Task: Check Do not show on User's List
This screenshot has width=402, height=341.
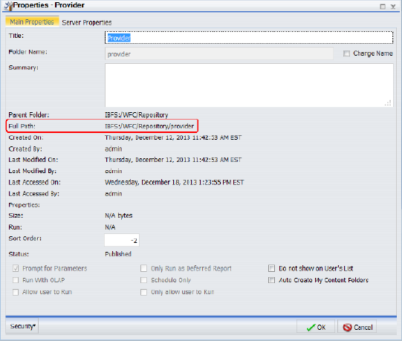Action: pyautogui.click(x=271, y=268)
